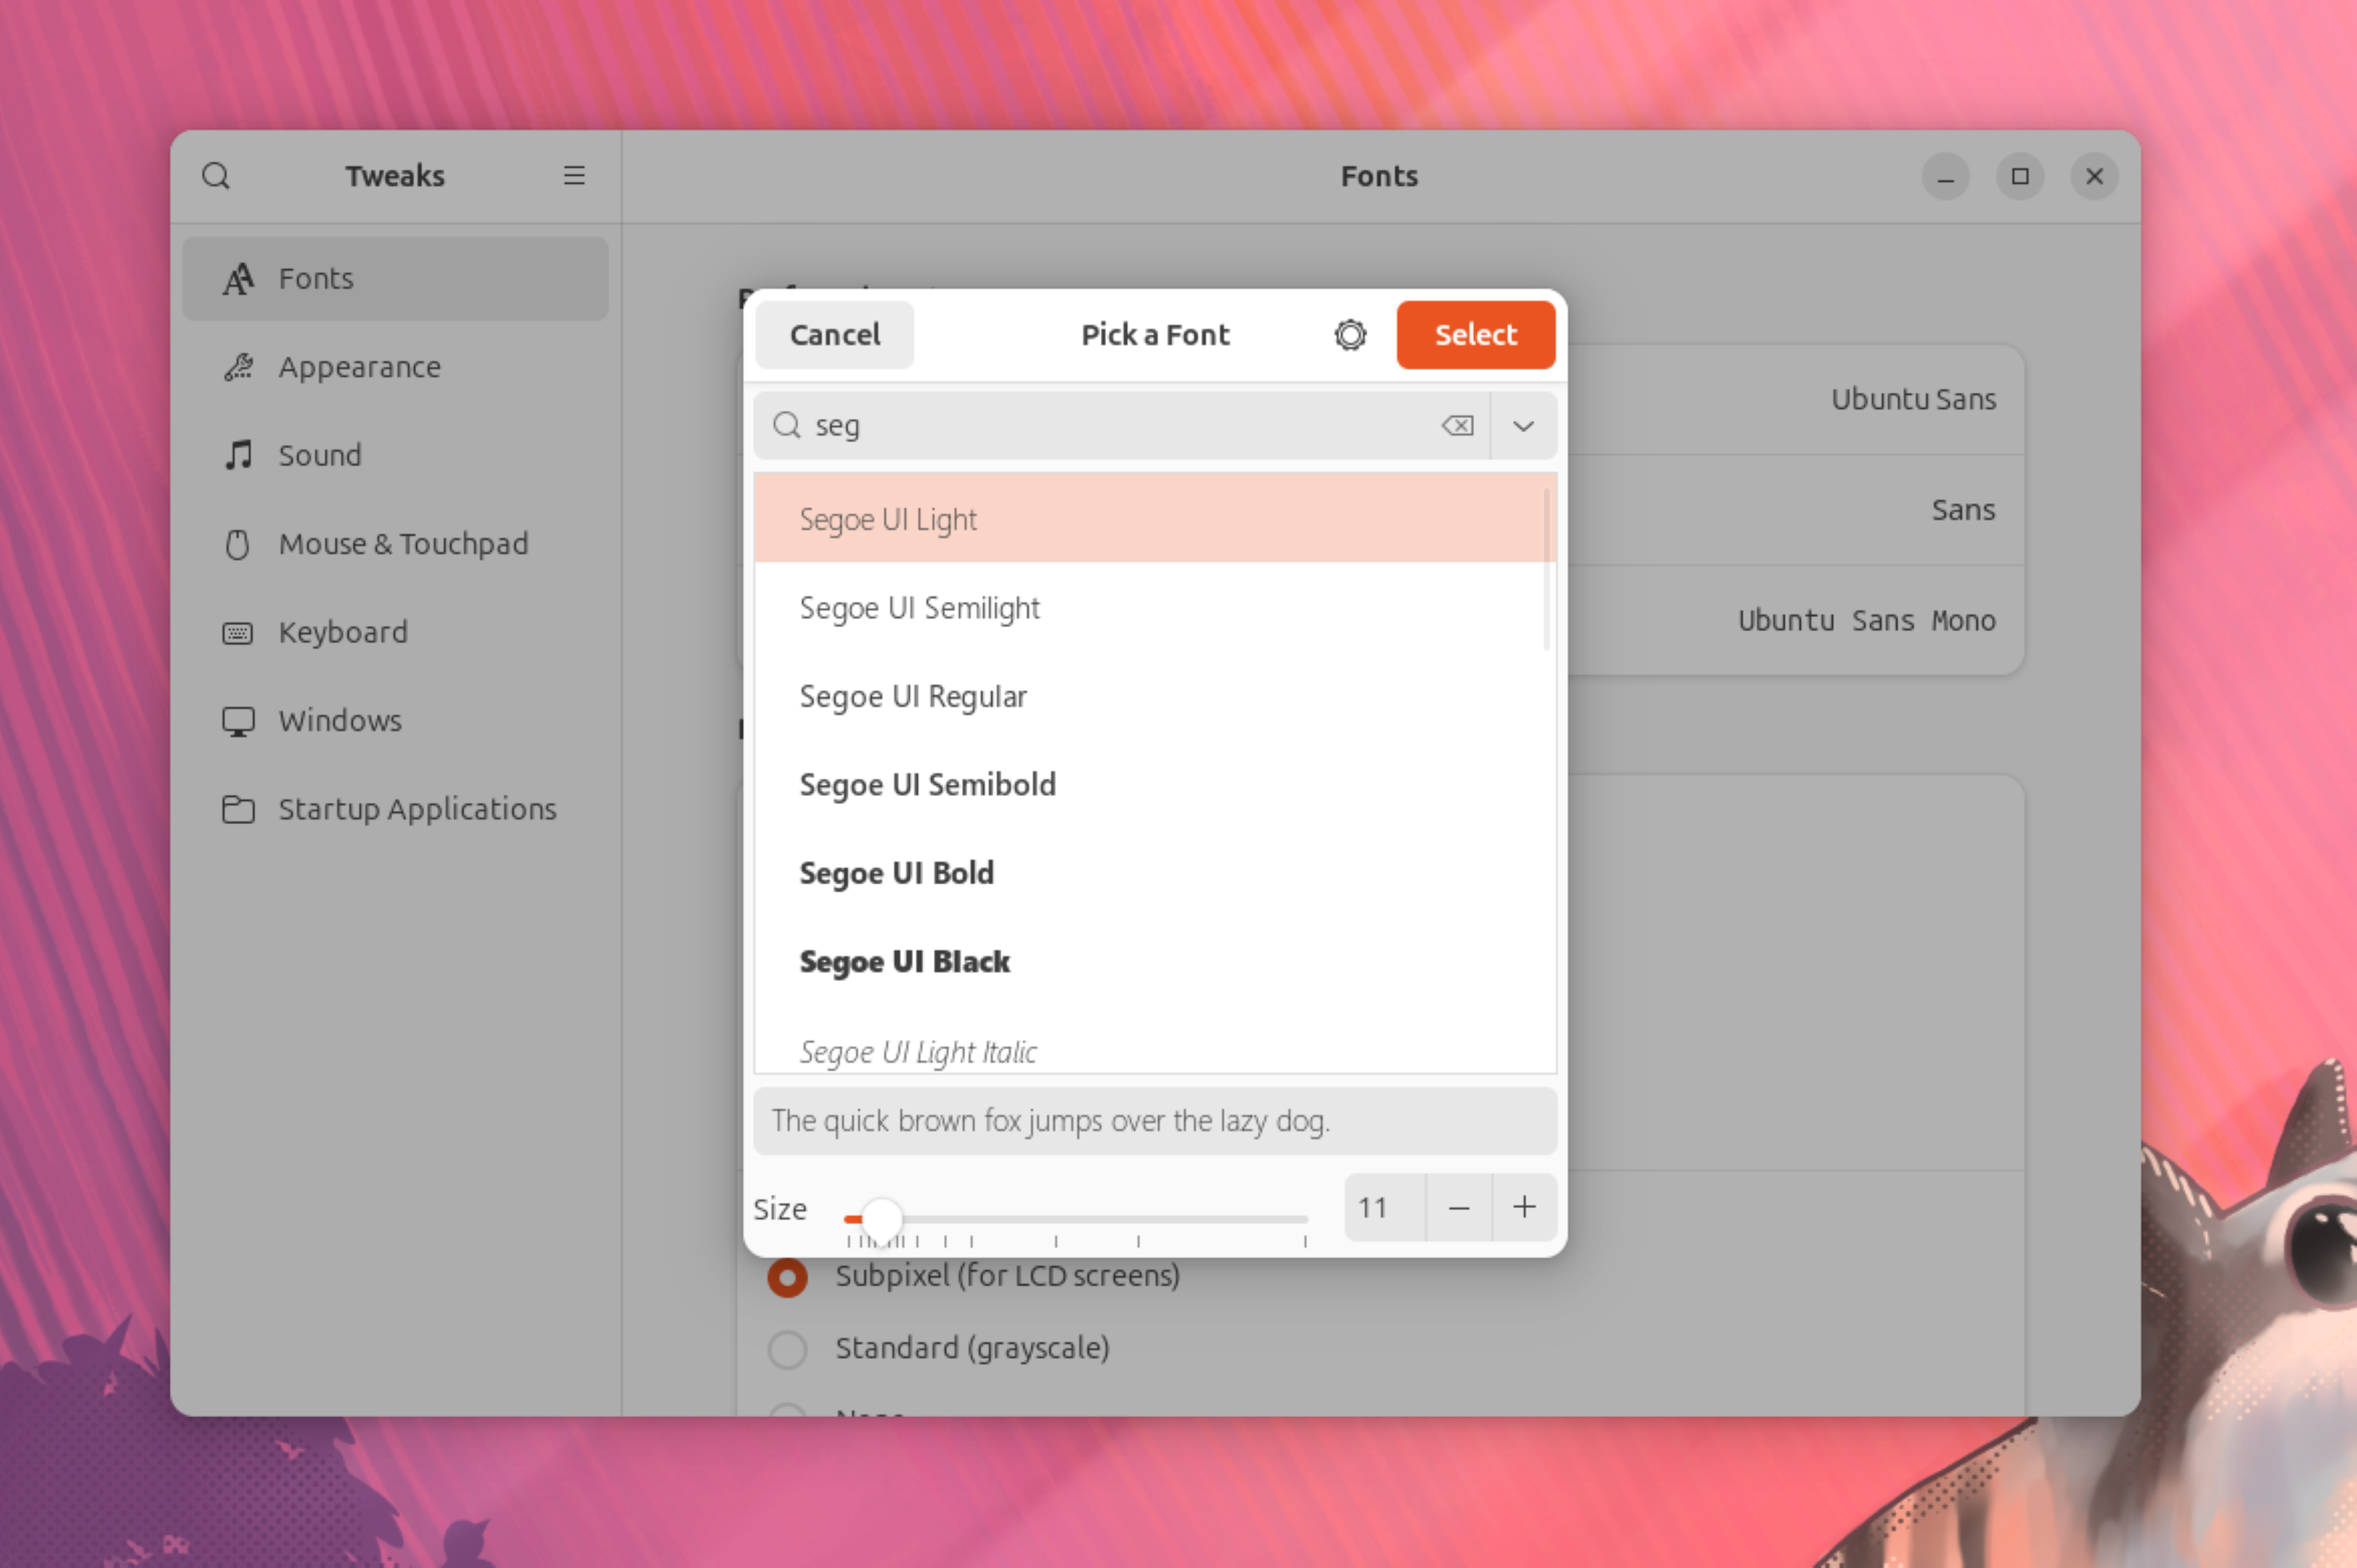Click the Fonts sidebar icon
The width and height of the screenshot is (2357, 1568).
(238, 277)
